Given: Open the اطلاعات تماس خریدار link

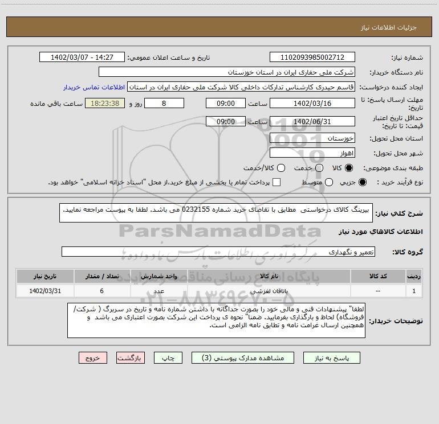Looking at the screenshot, I should tap(94, 87).
